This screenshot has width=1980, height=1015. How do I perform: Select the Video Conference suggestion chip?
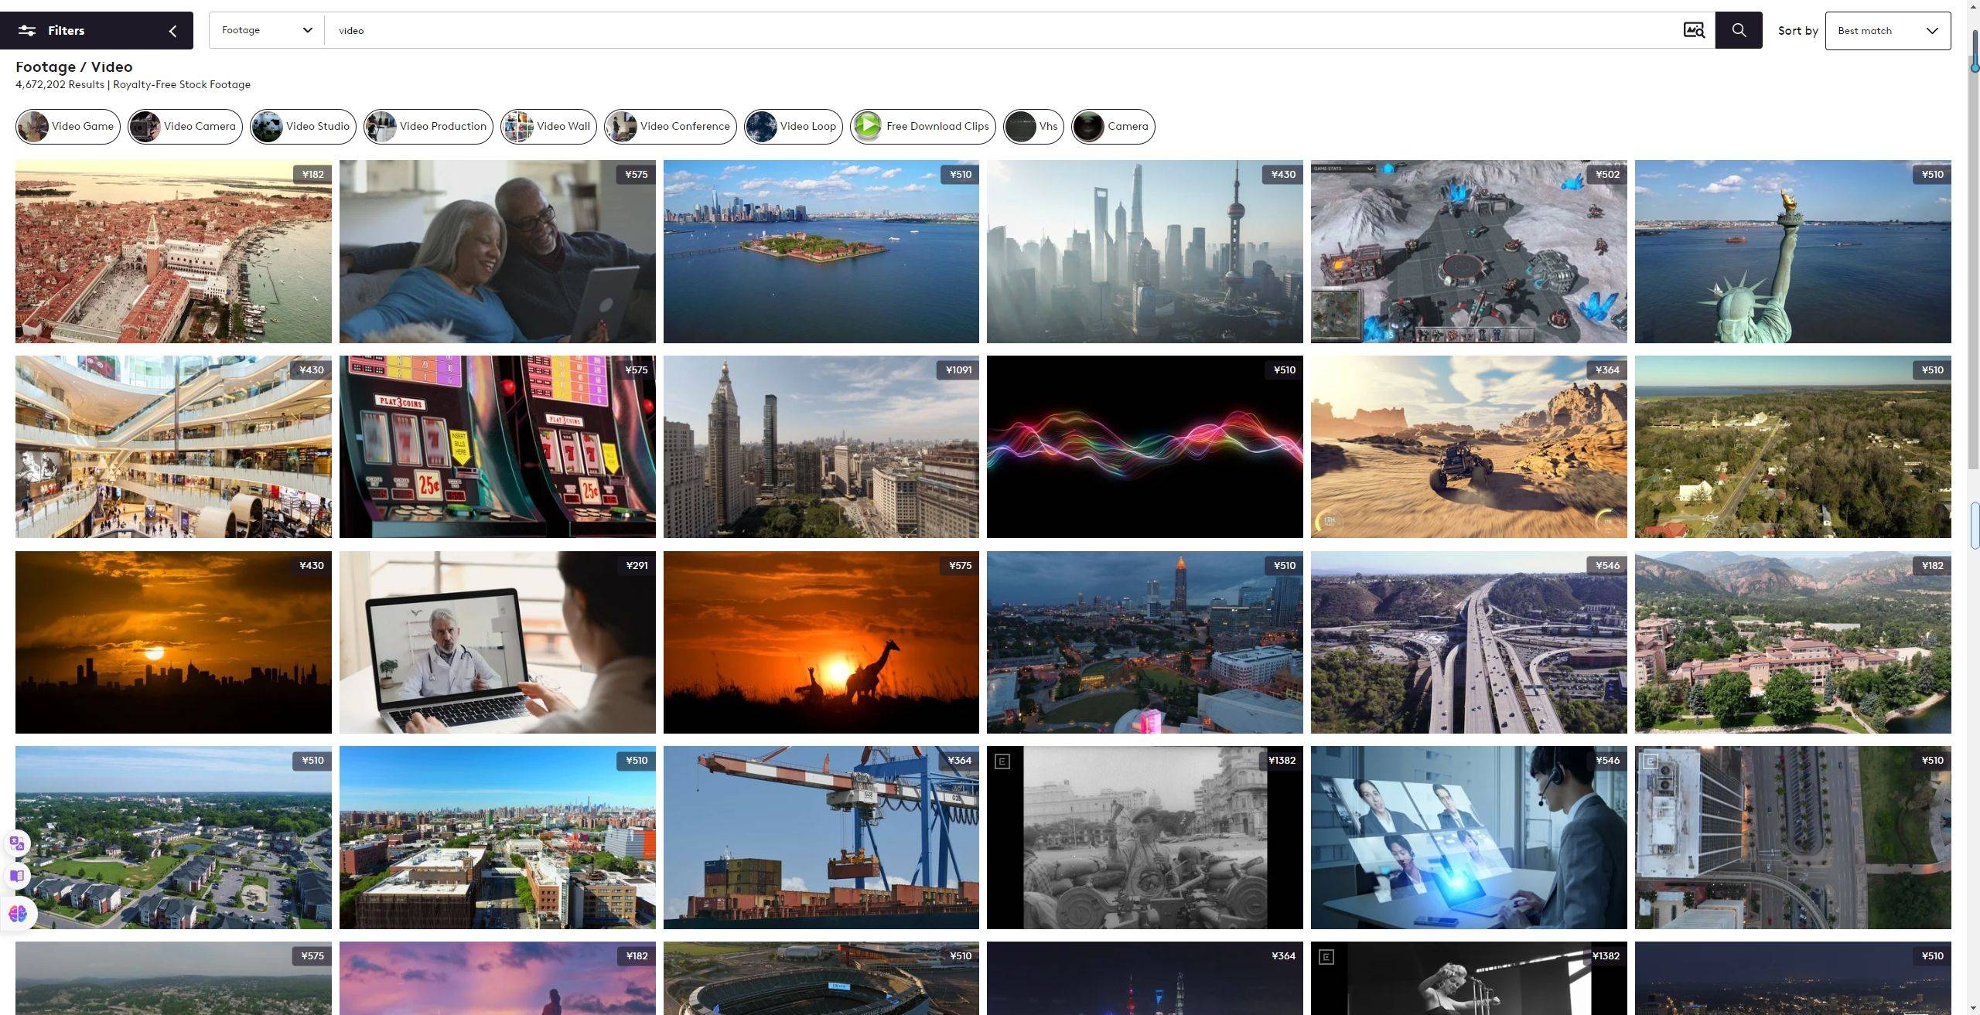(x=670, y=127)
